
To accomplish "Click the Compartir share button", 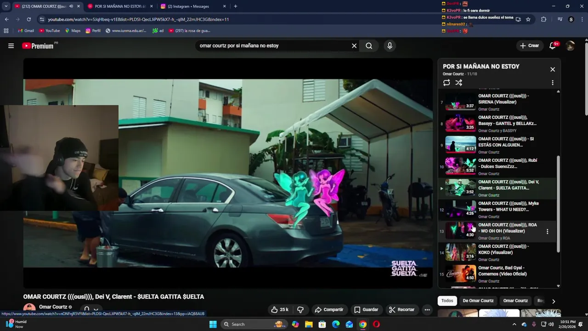I will 329,309.
